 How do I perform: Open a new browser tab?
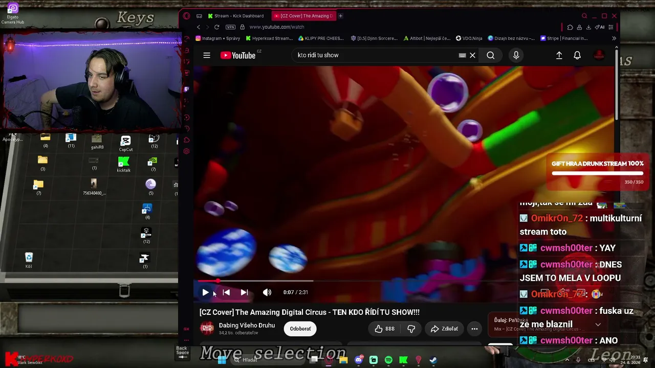(340, 16)
